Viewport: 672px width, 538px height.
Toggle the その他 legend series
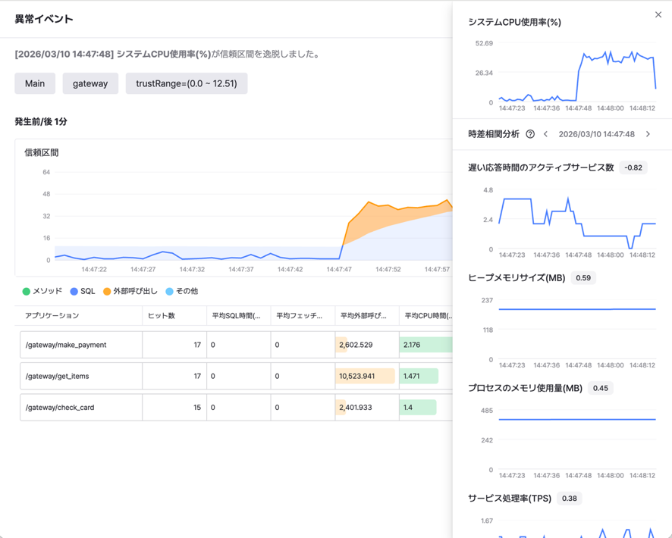click(181, 291)
